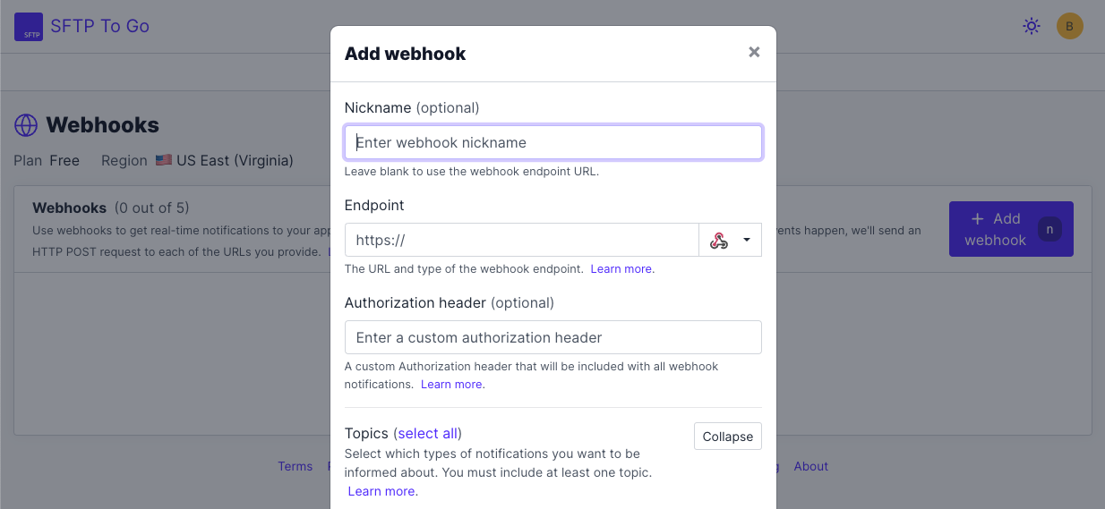Viewport: 1105px width, 509px height.
Task: Click the Add webhook button in background page
Action: 1011,229
